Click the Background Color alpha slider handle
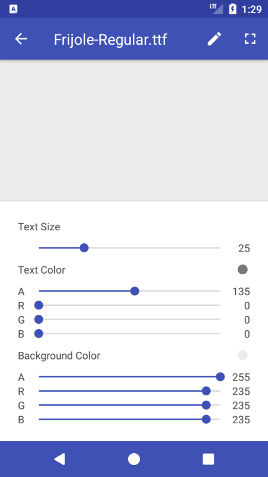The width and height of the screenshot is (268, 477). [x=220, y=377]
